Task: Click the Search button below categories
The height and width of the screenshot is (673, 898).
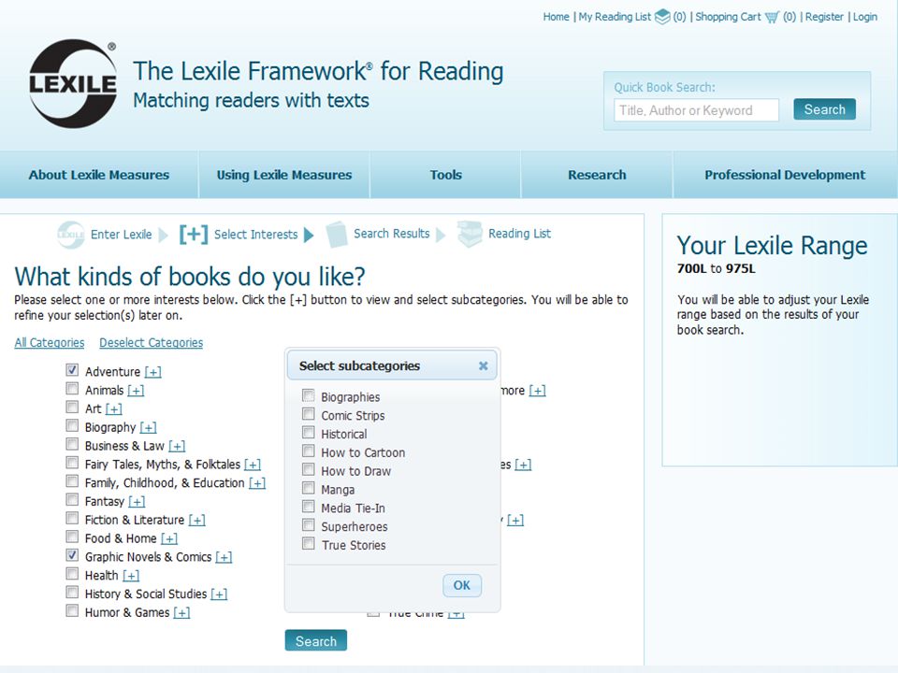Action: tap(315, 641)
